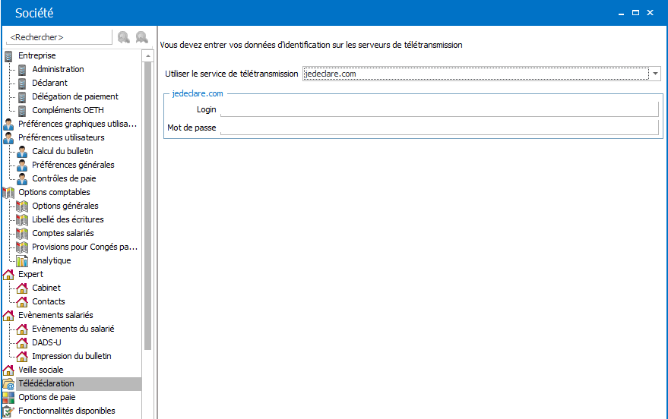Select Evènements du salarié item
This screenshot has height=419, width=668.
[73, 329]
